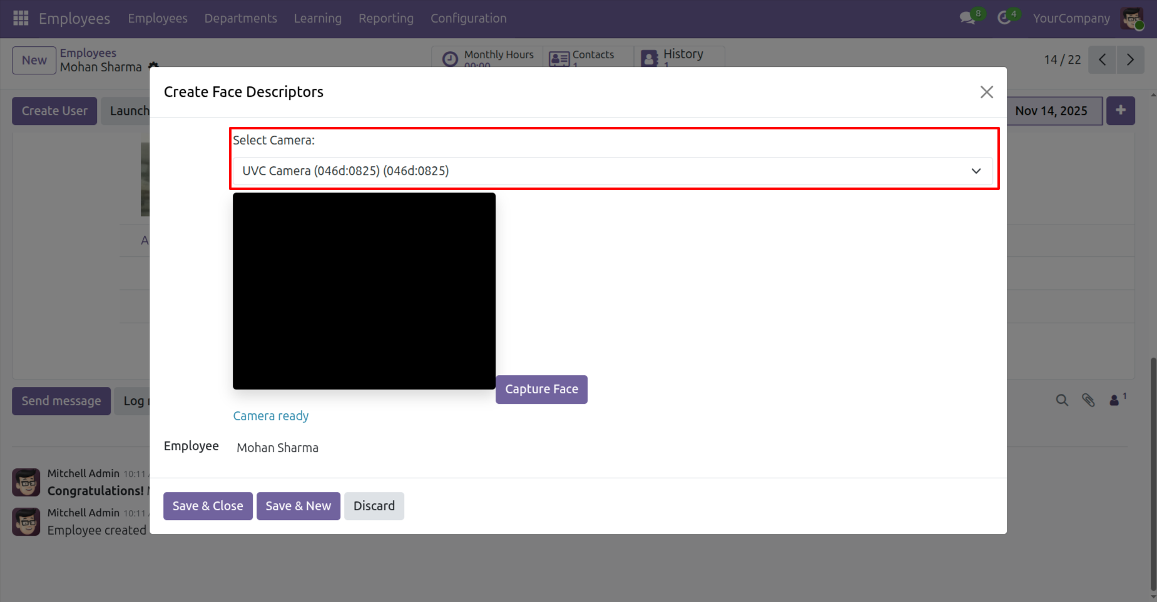Click the Contacts stat button label
1157x602 pixels.
[x=593, y=54]
